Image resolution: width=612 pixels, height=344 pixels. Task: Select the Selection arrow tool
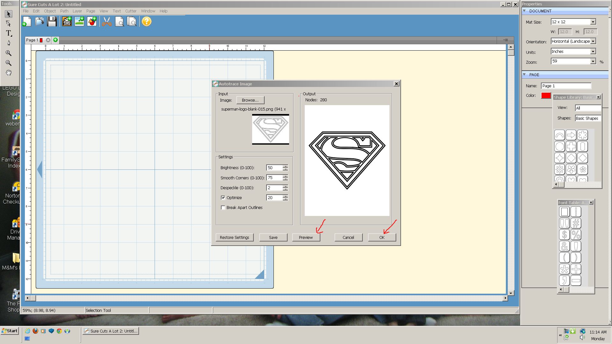(x=9, y=14)
